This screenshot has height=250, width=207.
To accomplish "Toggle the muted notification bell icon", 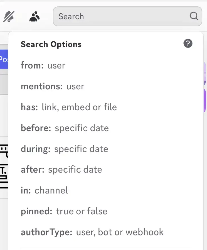I will pyautogui.click(x=8, y=16).
